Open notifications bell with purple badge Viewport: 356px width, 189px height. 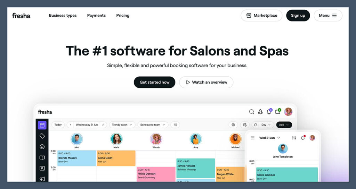pos(269,112)
